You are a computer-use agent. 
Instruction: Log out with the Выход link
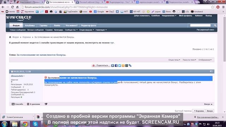click(209, 16)
